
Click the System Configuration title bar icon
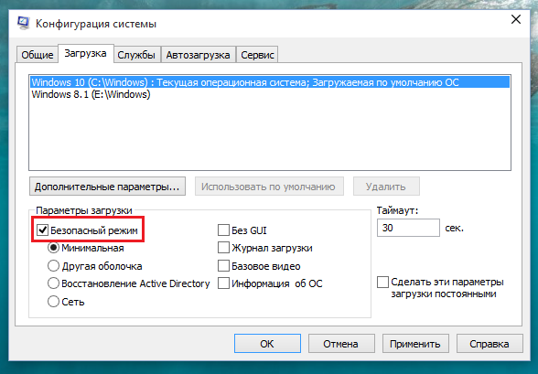(23, 24)
